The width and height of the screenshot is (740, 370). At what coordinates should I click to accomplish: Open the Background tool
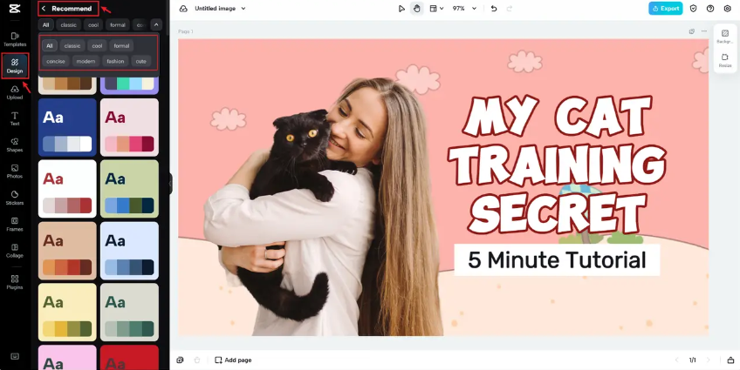click(x=725, y=37)
